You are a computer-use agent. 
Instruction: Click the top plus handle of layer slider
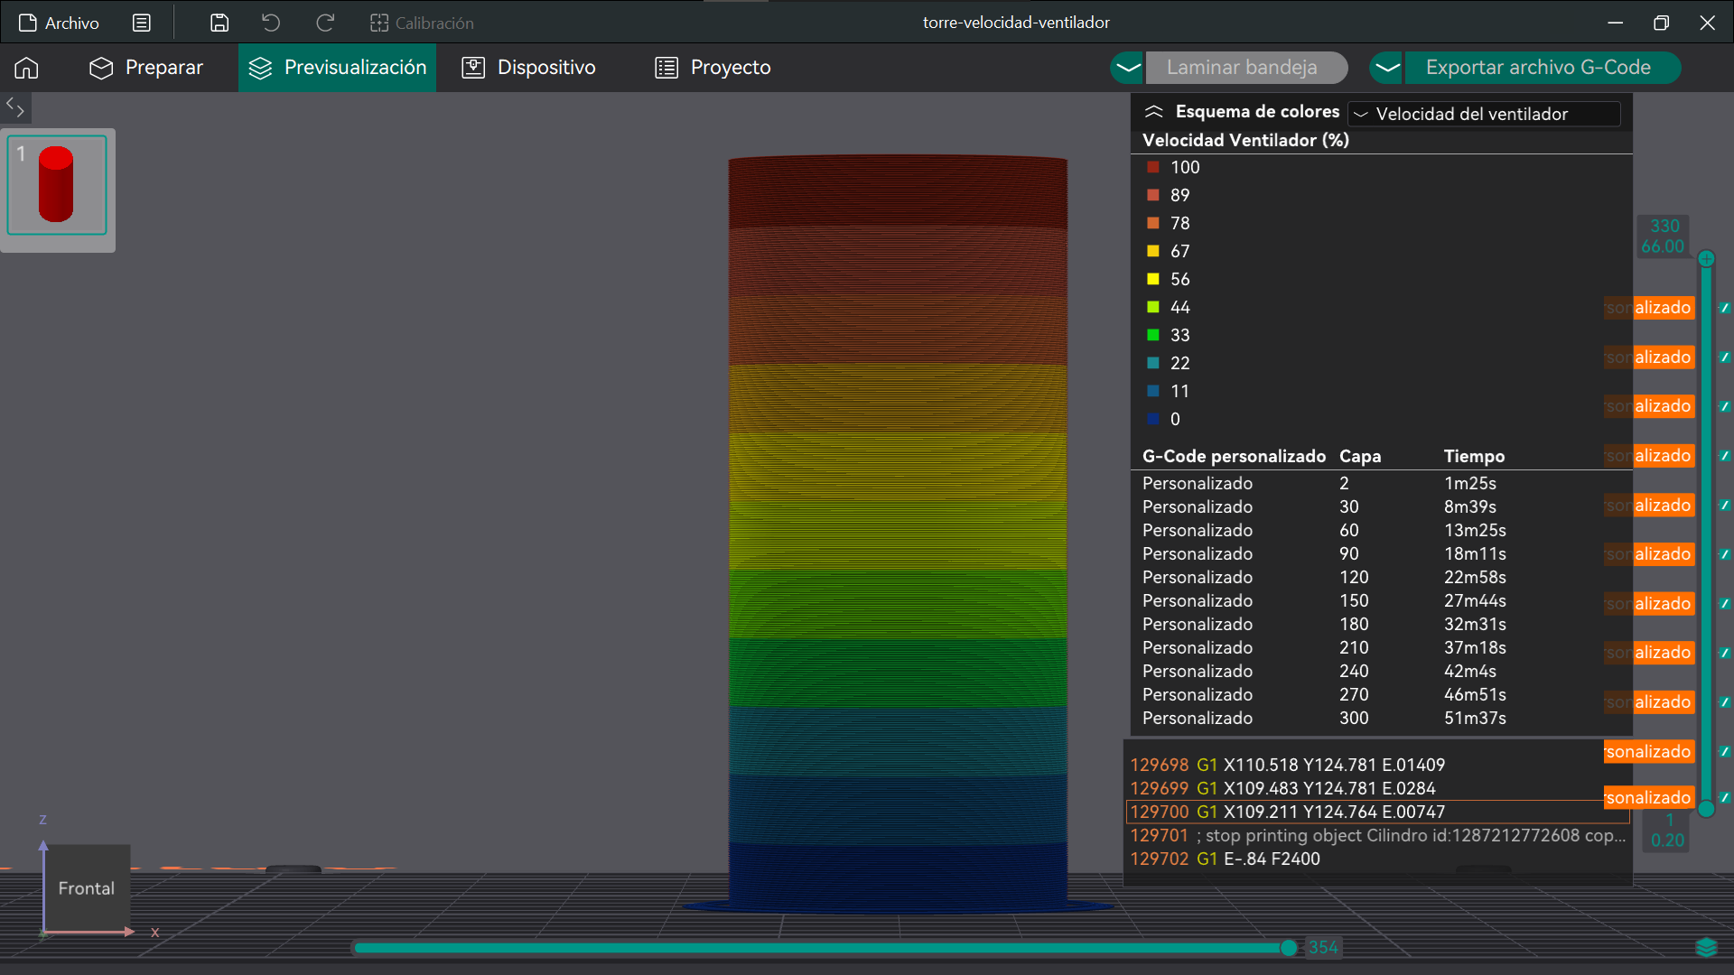pos(1706,259)
